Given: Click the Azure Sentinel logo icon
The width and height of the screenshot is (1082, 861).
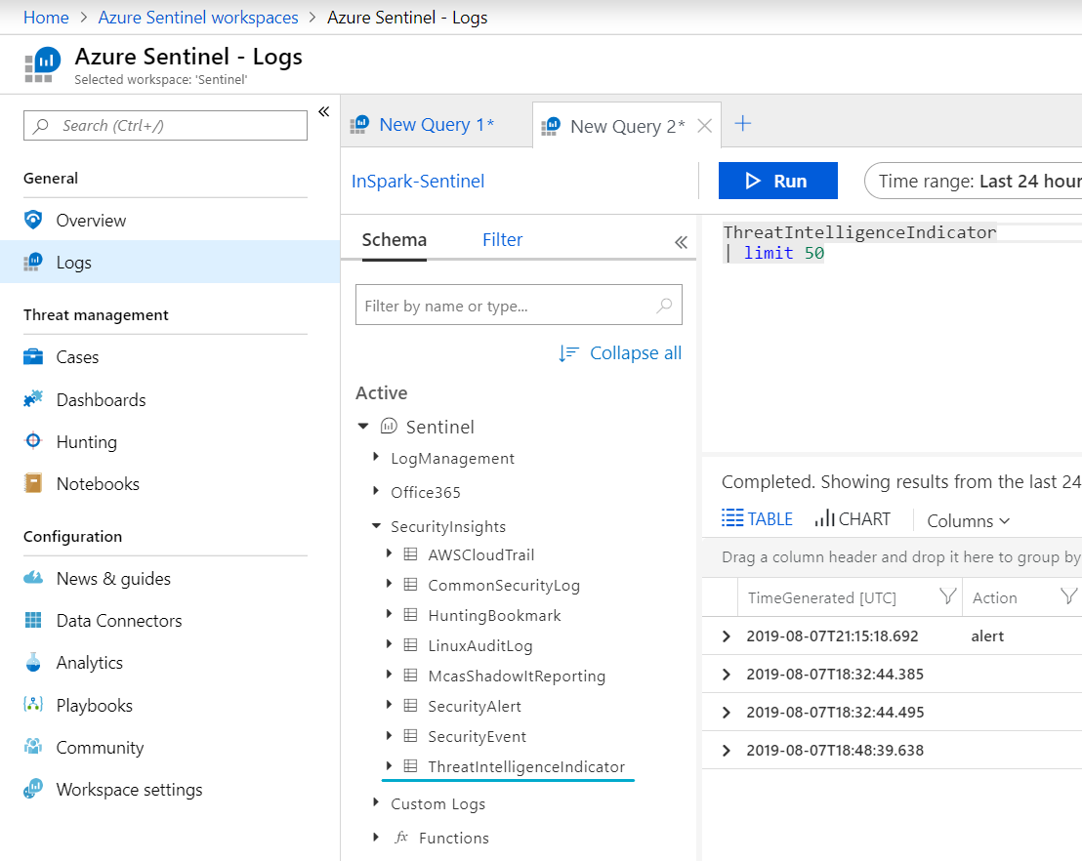Looking at the screenshot, I should click(43, 64).
